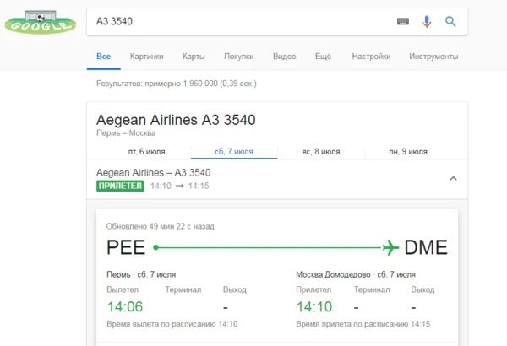Switch to the Карты tab
Viewport: 507px width, 346px height.
pos(194,57)
